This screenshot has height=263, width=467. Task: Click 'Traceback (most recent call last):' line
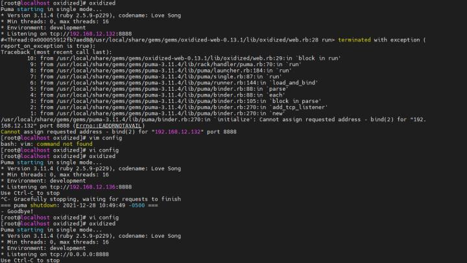pos(56,52)
